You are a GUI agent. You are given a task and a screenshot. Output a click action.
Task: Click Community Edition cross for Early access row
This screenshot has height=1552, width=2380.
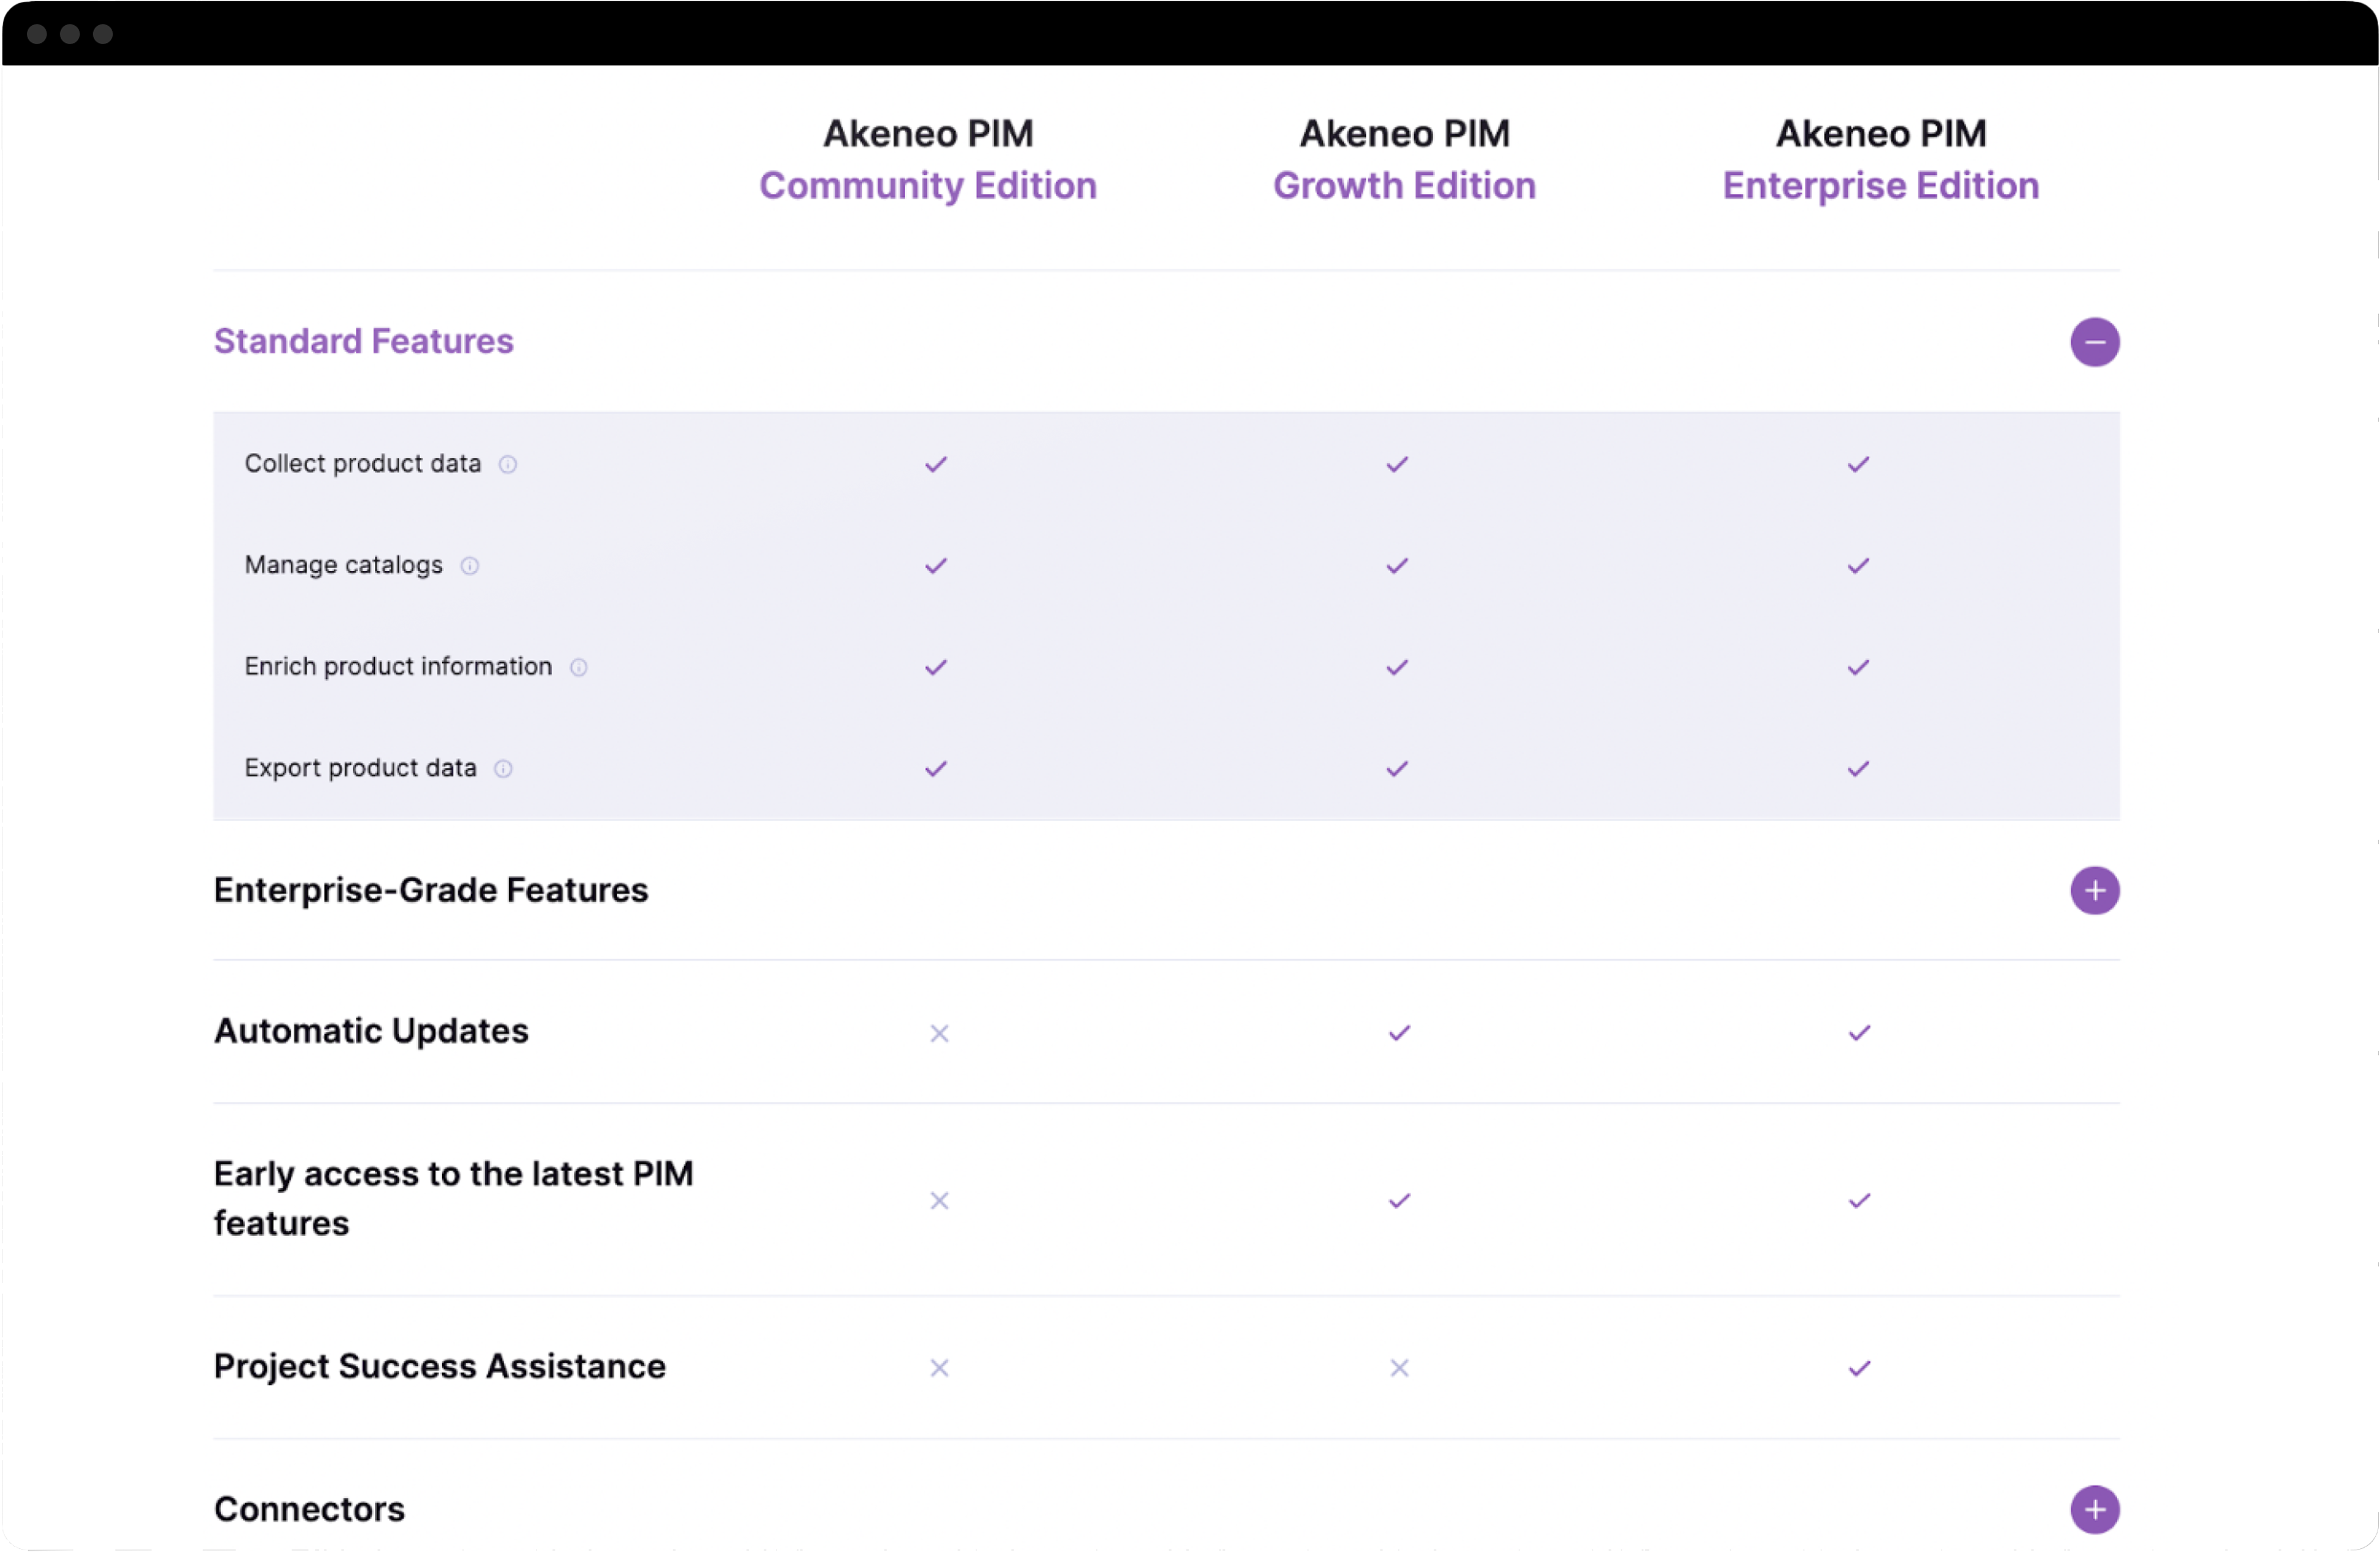pyautogui.click(x=939, y=1200)
